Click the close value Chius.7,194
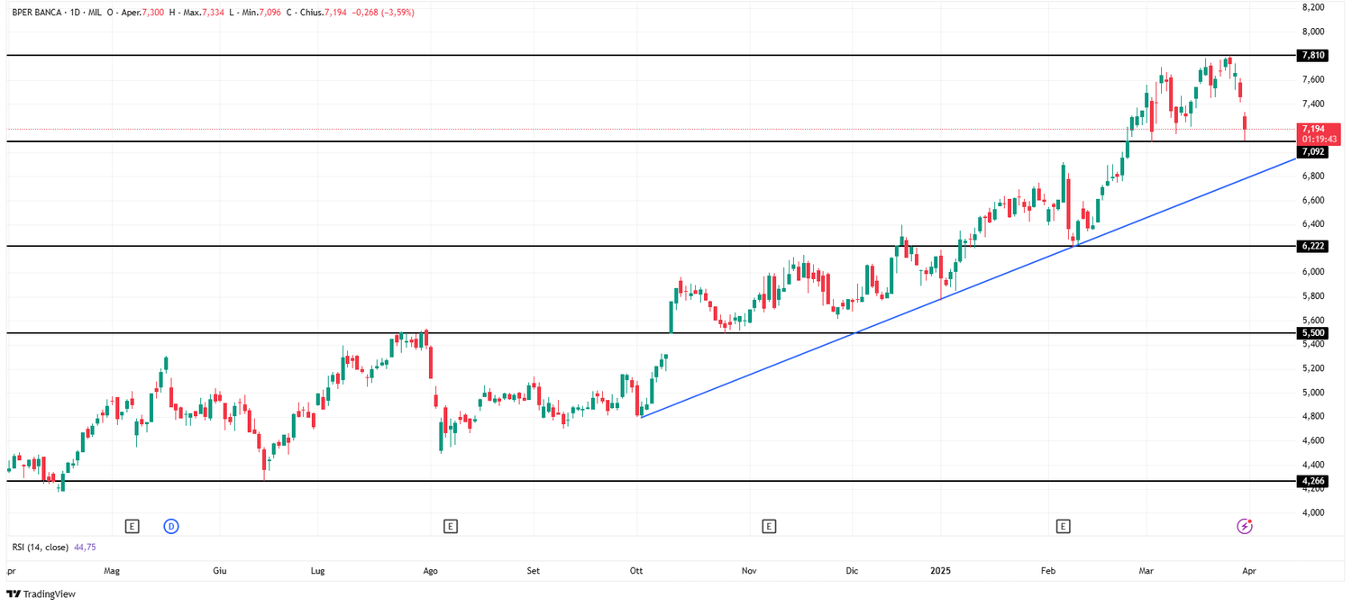This screenshot has height=607, width=1352. pos(322,13)
